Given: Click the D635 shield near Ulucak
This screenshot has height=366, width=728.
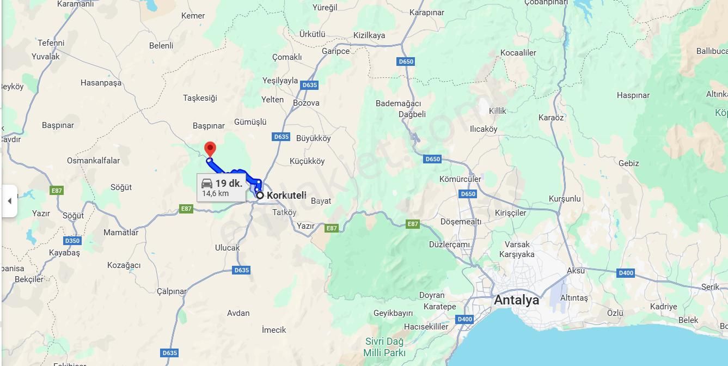Looking at the screenshot, I should click(241, 270).
